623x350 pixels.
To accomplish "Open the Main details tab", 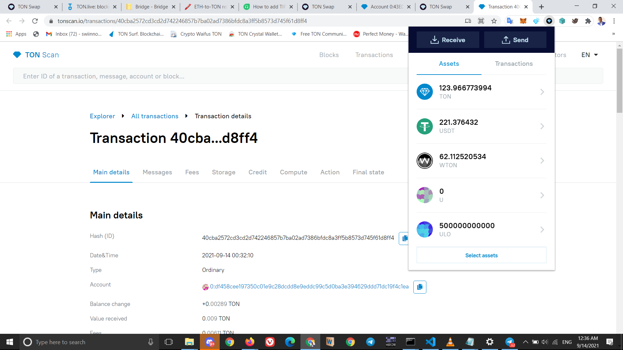I will [x=111, y=172].
